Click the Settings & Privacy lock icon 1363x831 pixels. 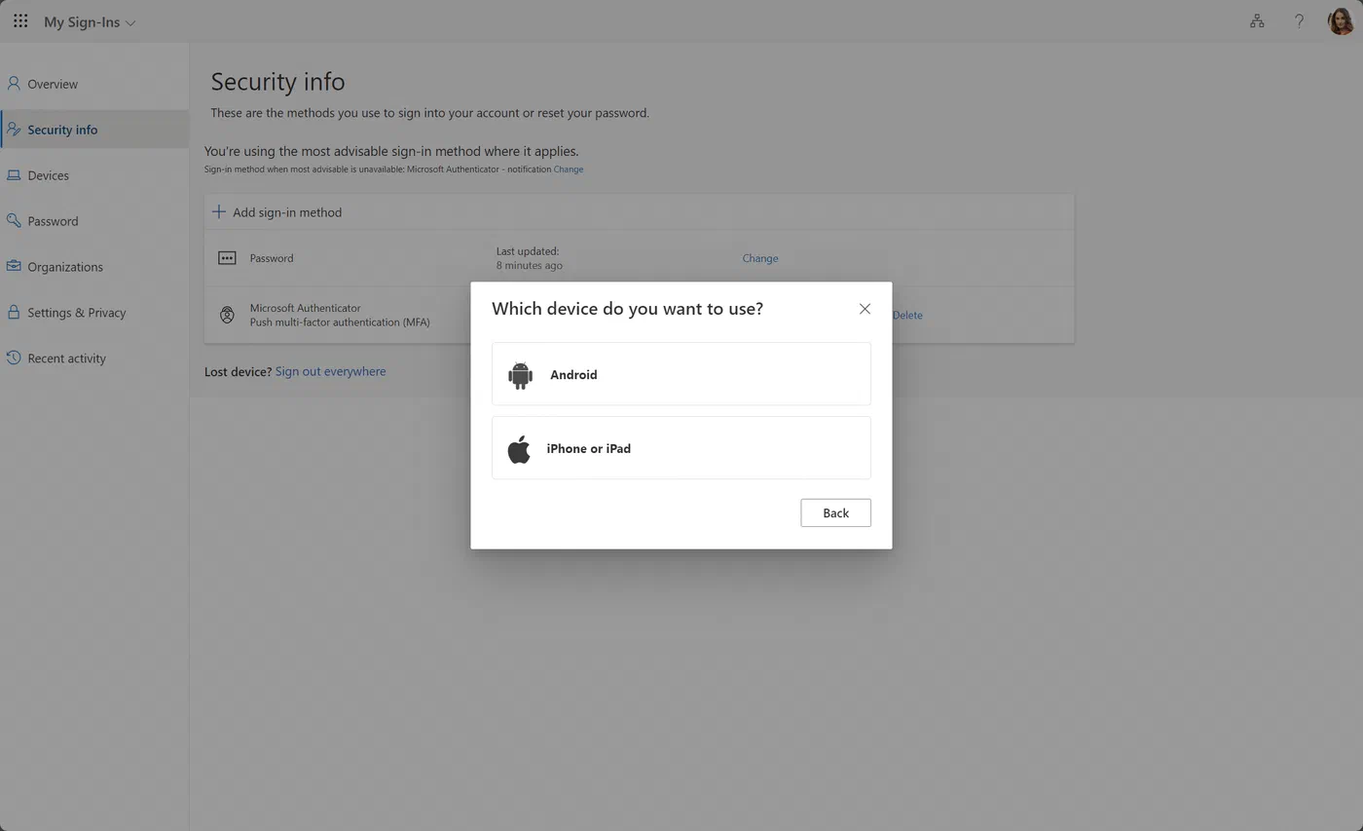pyautogui.click(x=14, y=312)
